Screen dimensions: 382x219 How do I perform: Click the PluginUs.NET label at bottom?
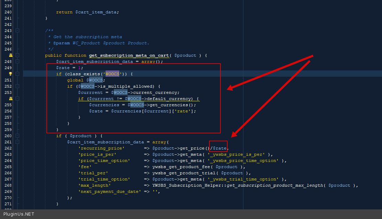coord(19,214)
